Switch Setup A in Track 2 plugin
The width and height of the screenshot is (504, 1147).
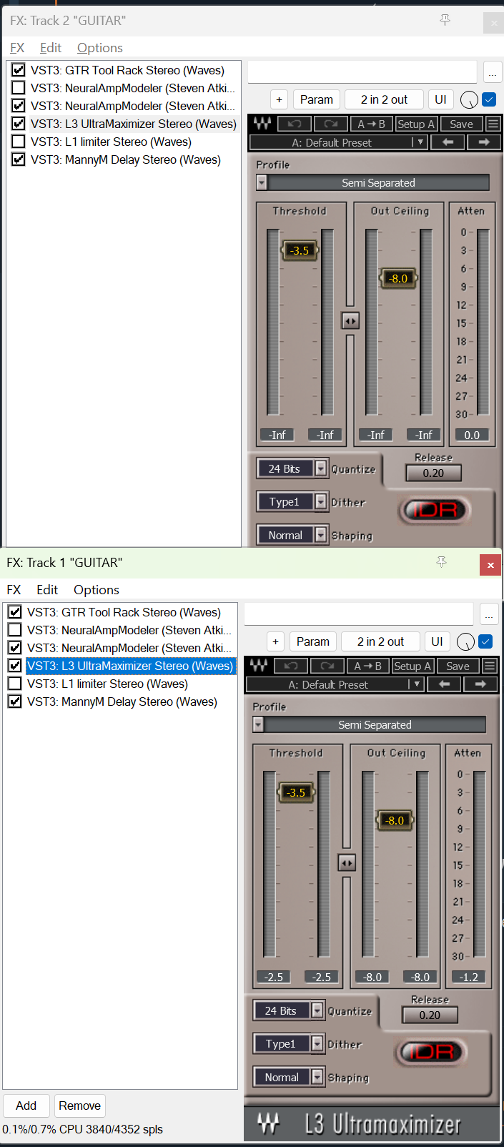click(416, 124)
